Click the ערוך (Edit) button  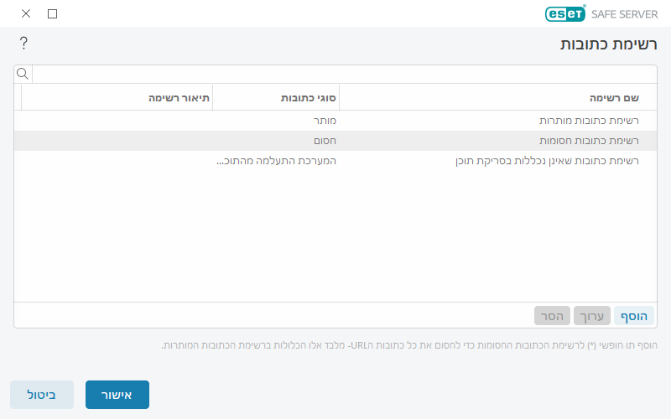pos(592,316)
